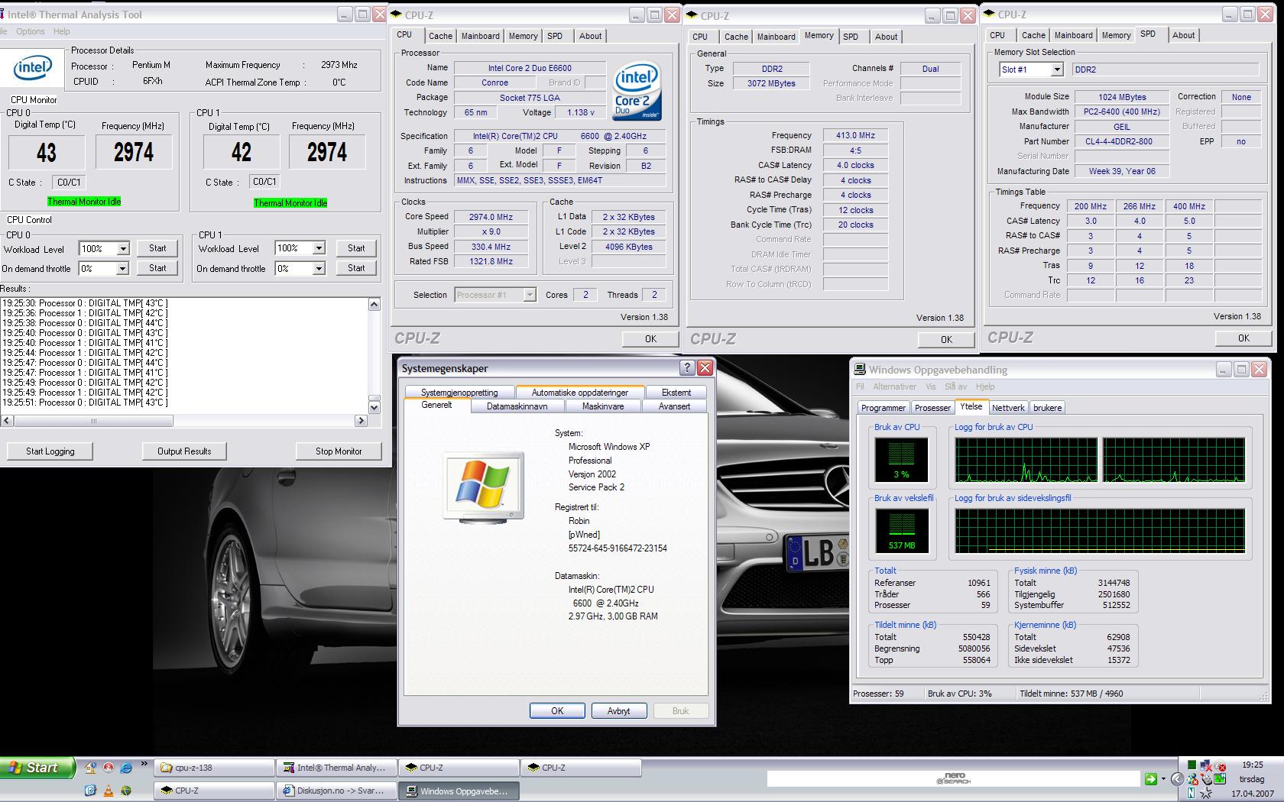Open Help menu in Thermal Analysis Tool
This screenshot has width=1284, height=802.
click(x=62, y=31)
